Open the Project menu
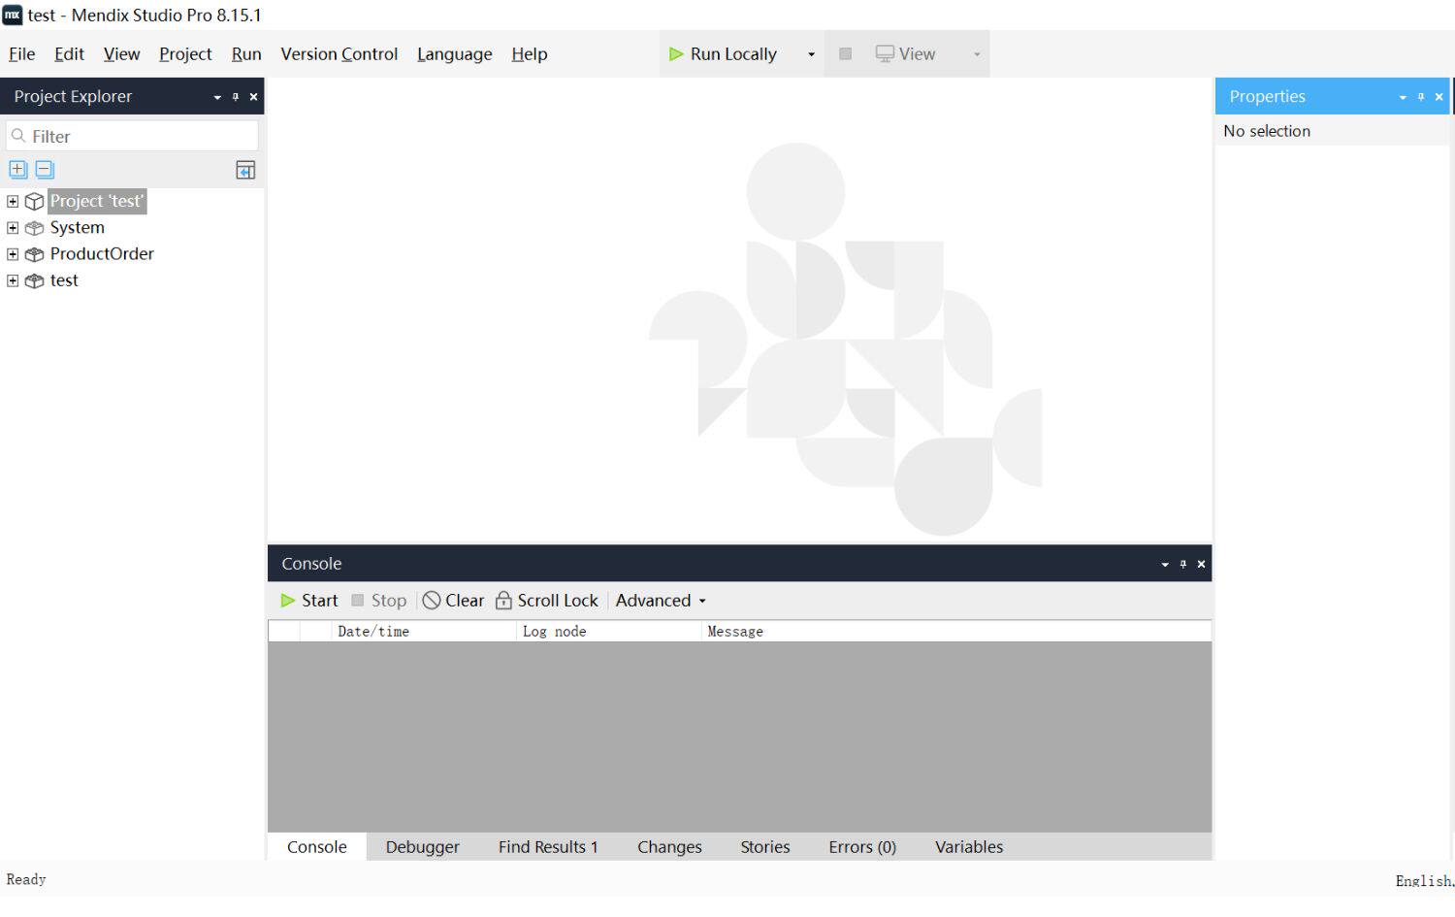This screenshot has width=1455, height=917. pyautogui.click(x=185, y=54)
